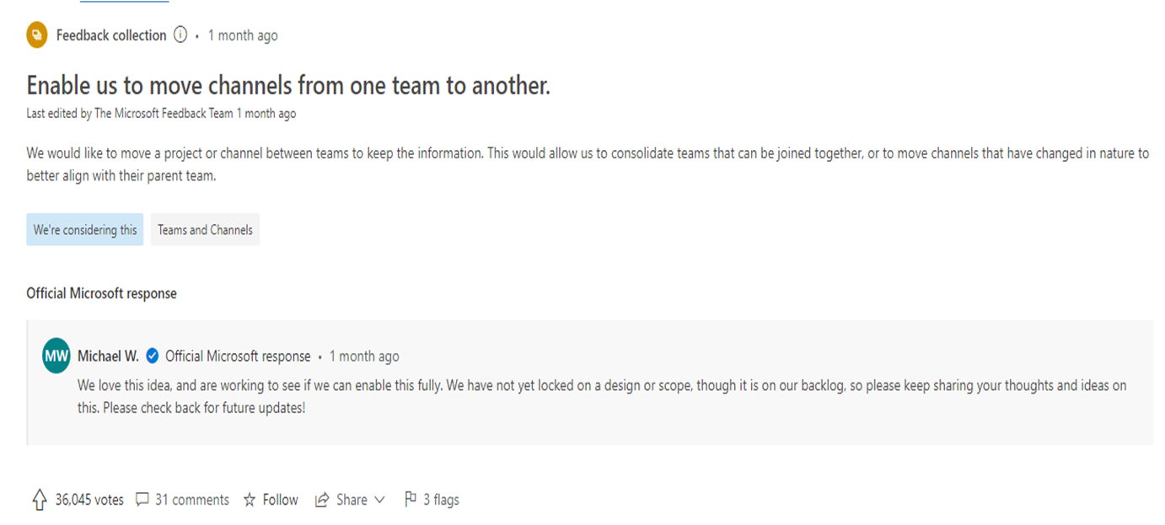
Task: Open the Feedback collection link
Action: tap(111, 35)
